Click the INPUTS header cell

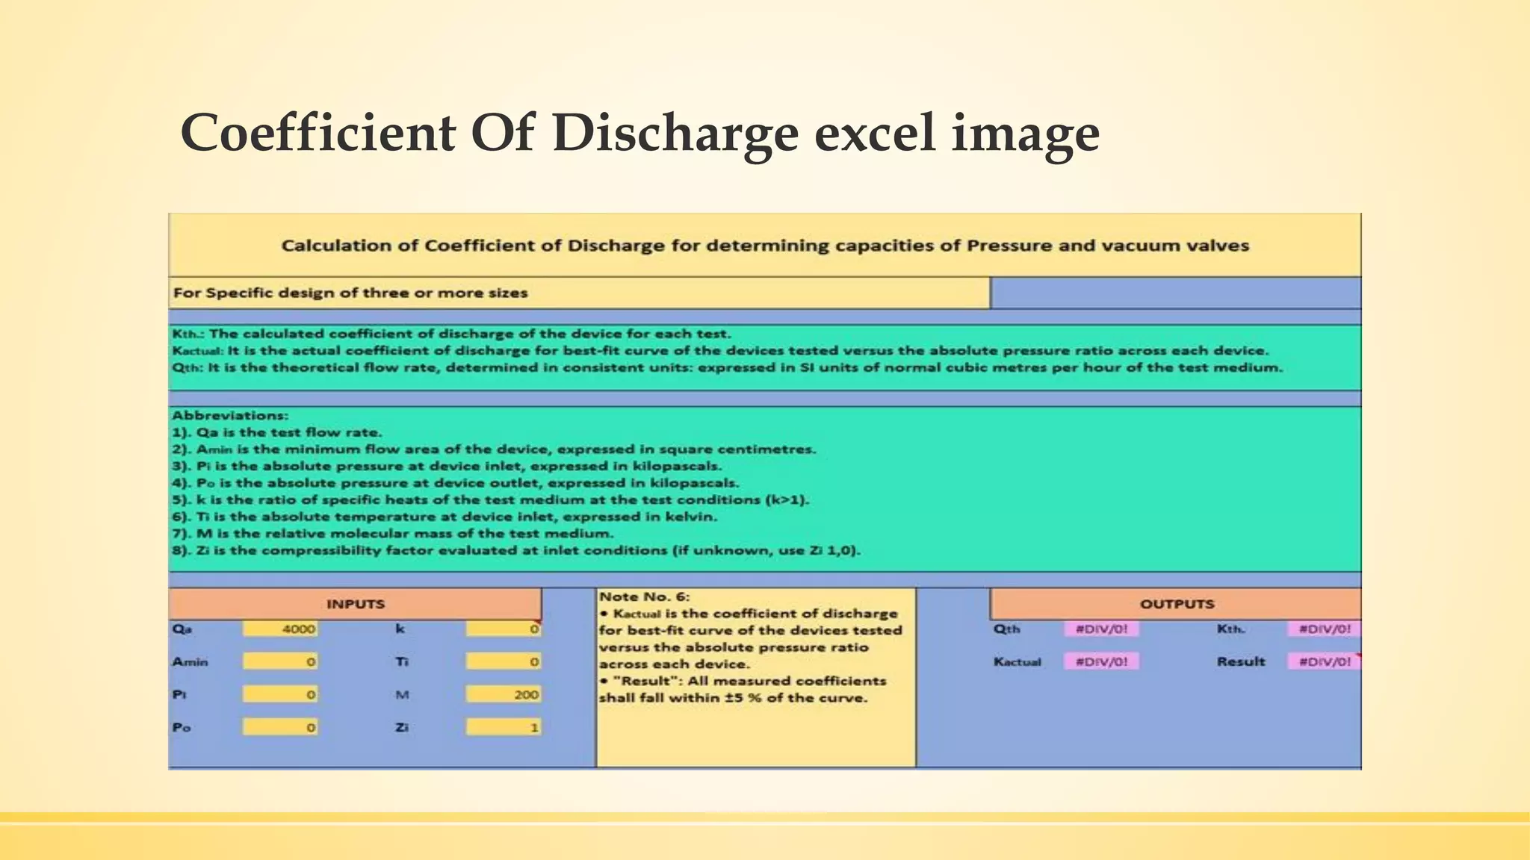click(356, 604)
